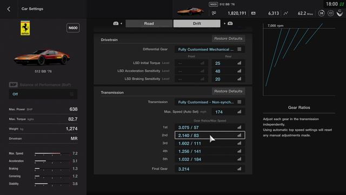Click the driver helmet icon
The height and width of the screenshot is (195, 346).
[x=340, y=13]
